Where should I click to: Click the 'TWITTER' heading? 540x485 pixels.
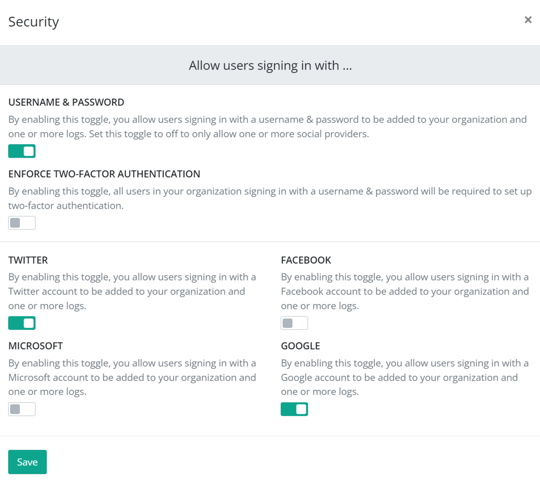tap(28, 260)
